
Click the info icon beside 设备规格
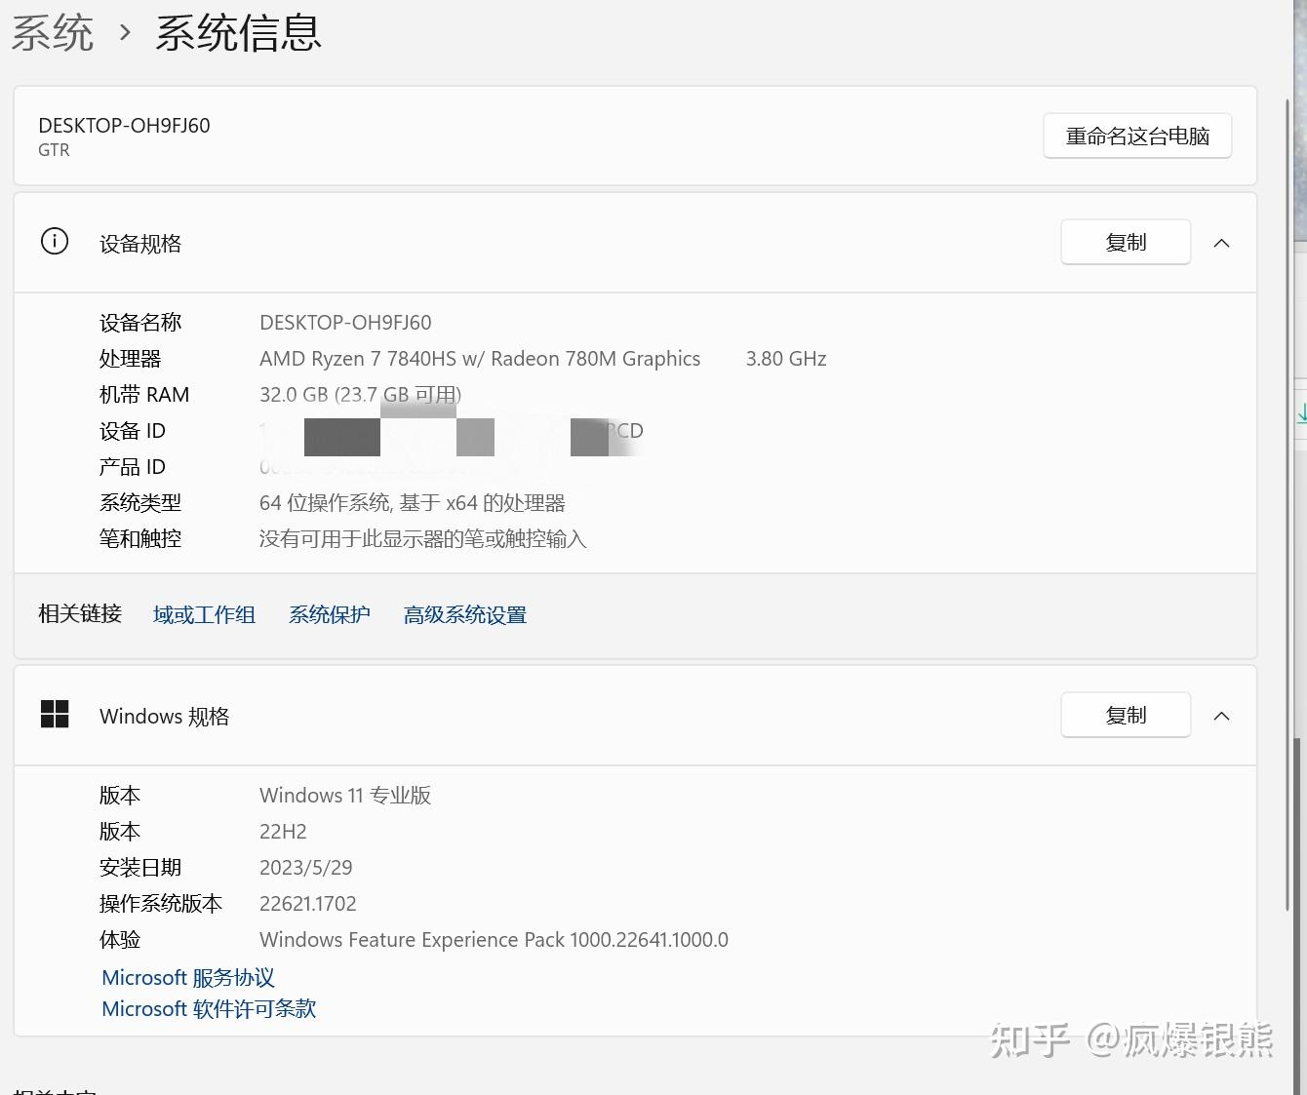coord(54,241)
